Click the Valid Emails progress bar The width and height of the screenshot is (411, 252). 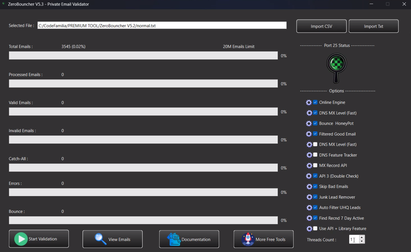143,111
